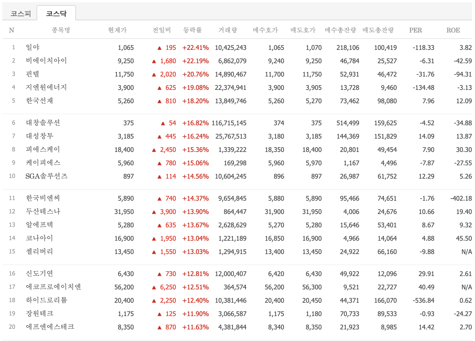475x341 pixels.
Task: Open stock 지엔원에너지
Action: coord(46,87)
